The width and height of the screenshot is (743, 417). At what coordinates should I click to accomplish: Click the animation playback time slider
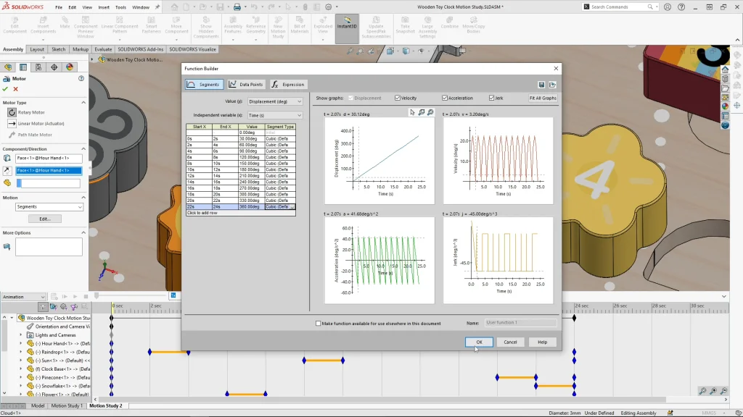click(97, 296)
